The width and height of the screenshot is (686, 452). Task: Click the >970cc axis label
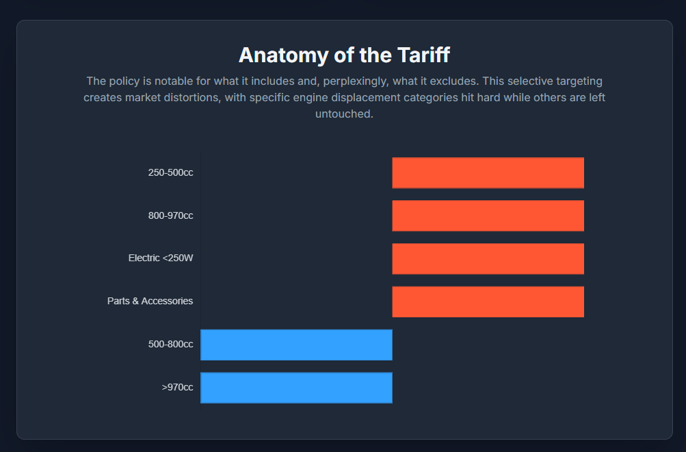[x=177, y=387]
